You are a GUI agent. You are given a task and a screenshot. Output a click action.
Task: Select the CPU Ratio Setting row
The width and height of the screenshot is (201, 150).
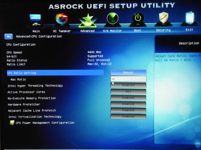[55, 73]
